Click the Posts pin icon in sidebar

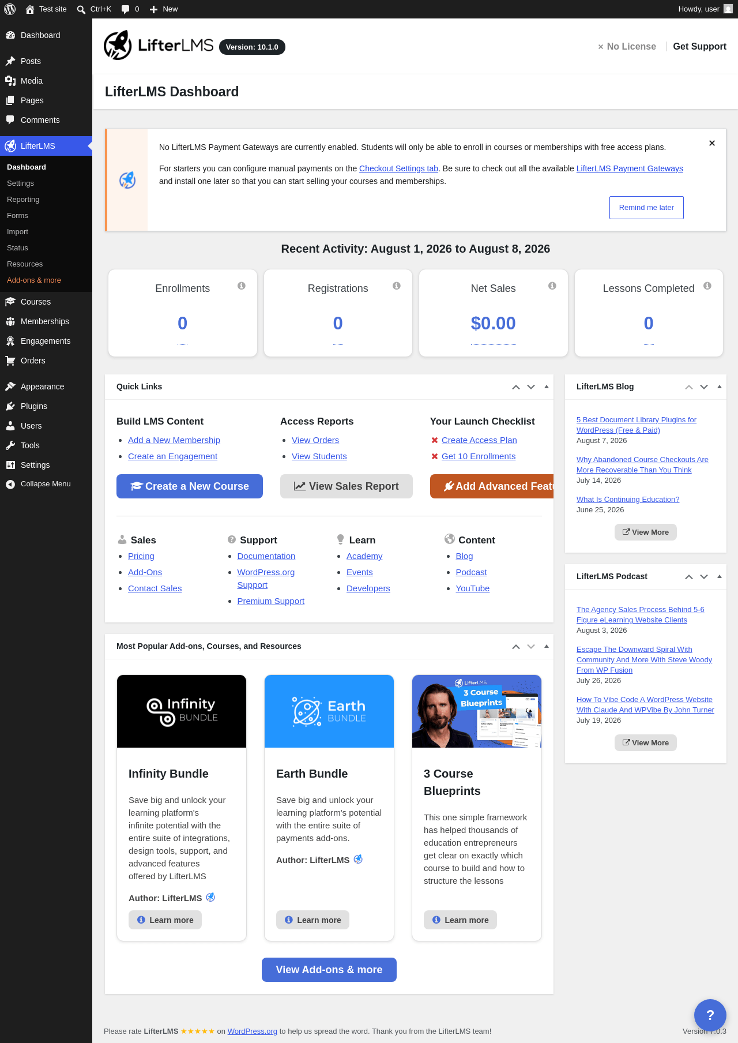point(10,61)
